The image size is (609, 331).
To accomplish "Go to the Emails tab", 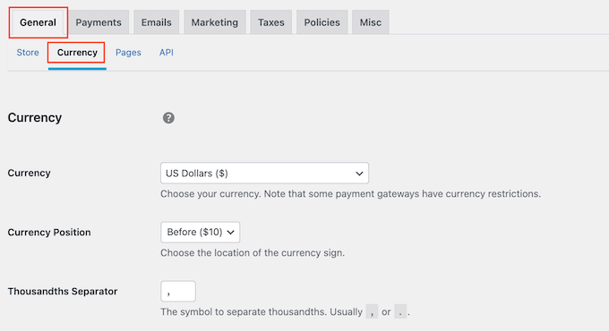I will pyautogui.click(x=156, y=22).
